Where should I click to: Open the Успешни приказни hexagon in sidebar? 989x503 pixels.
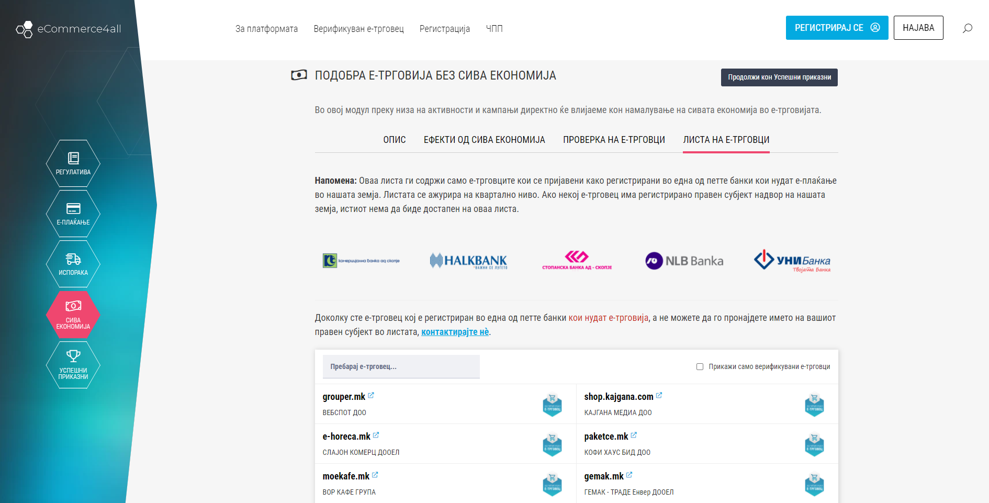pyautogui.click(x=73, y=365)
